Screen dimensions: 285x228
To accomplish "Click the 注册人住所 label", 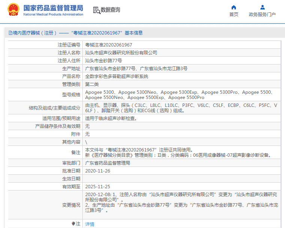I will [69, 61].
